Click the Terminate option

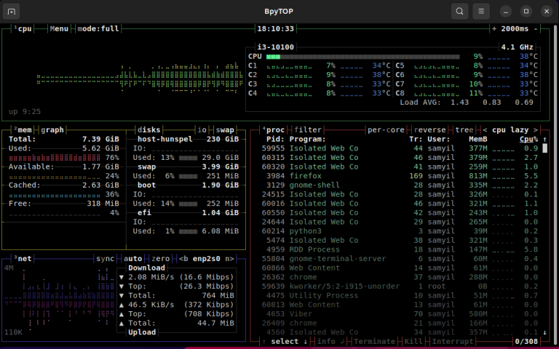coord(374,342)
